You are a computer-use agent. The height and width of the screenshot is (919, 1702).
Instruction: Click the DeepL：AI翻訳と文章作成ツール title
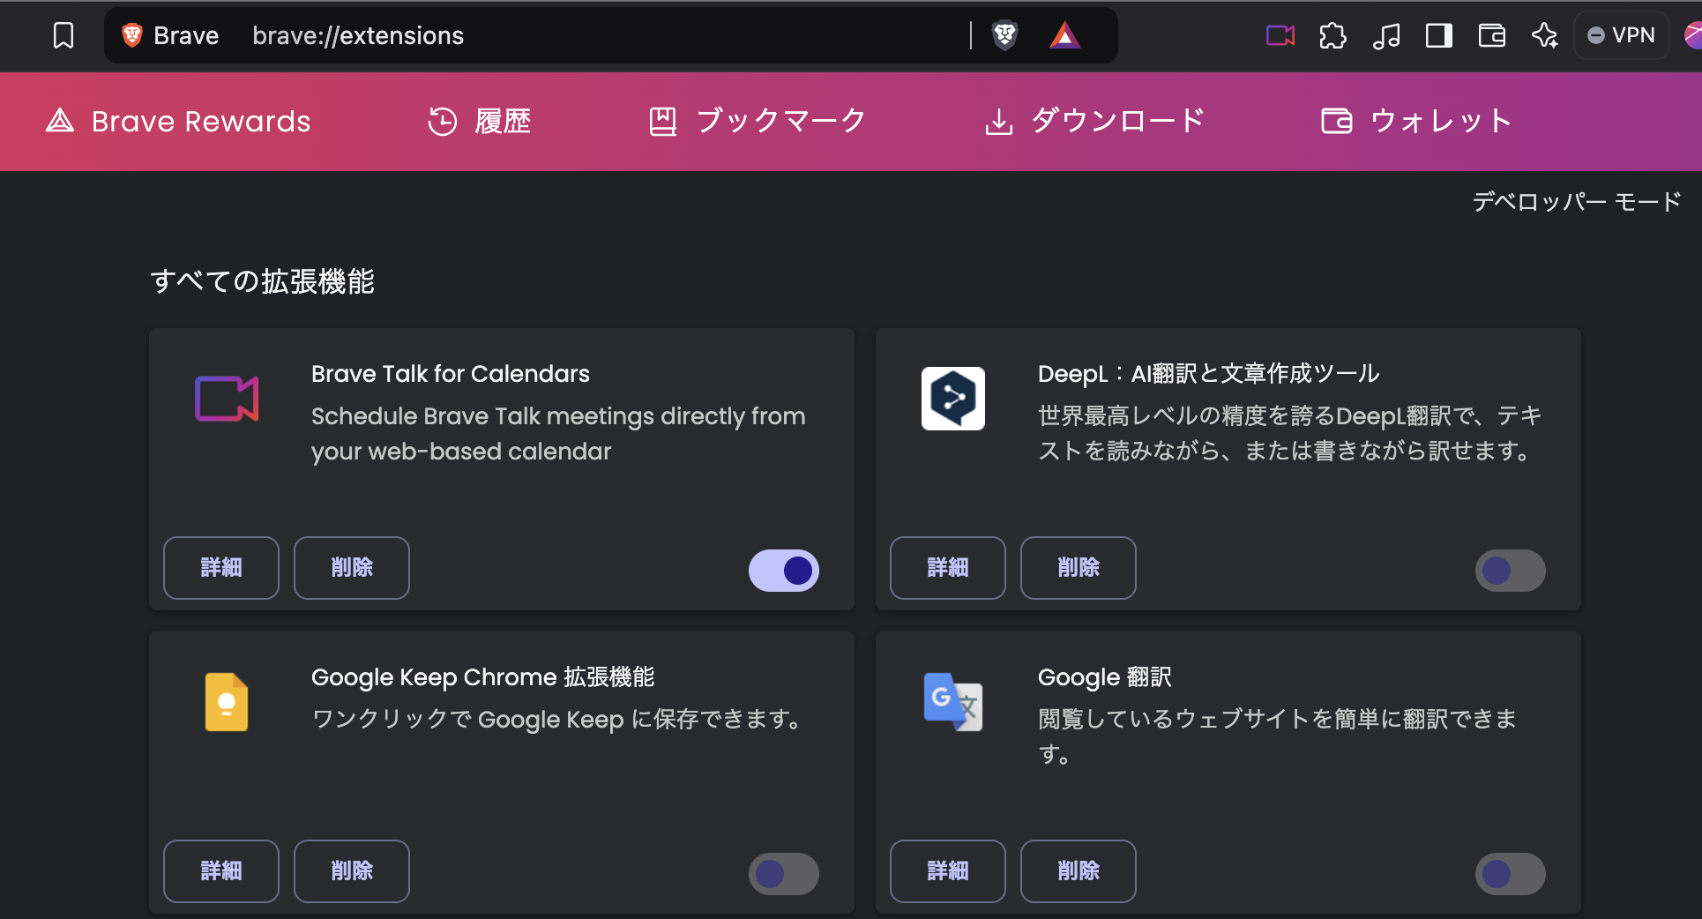pyautogui.click(x=1208, y=374)
